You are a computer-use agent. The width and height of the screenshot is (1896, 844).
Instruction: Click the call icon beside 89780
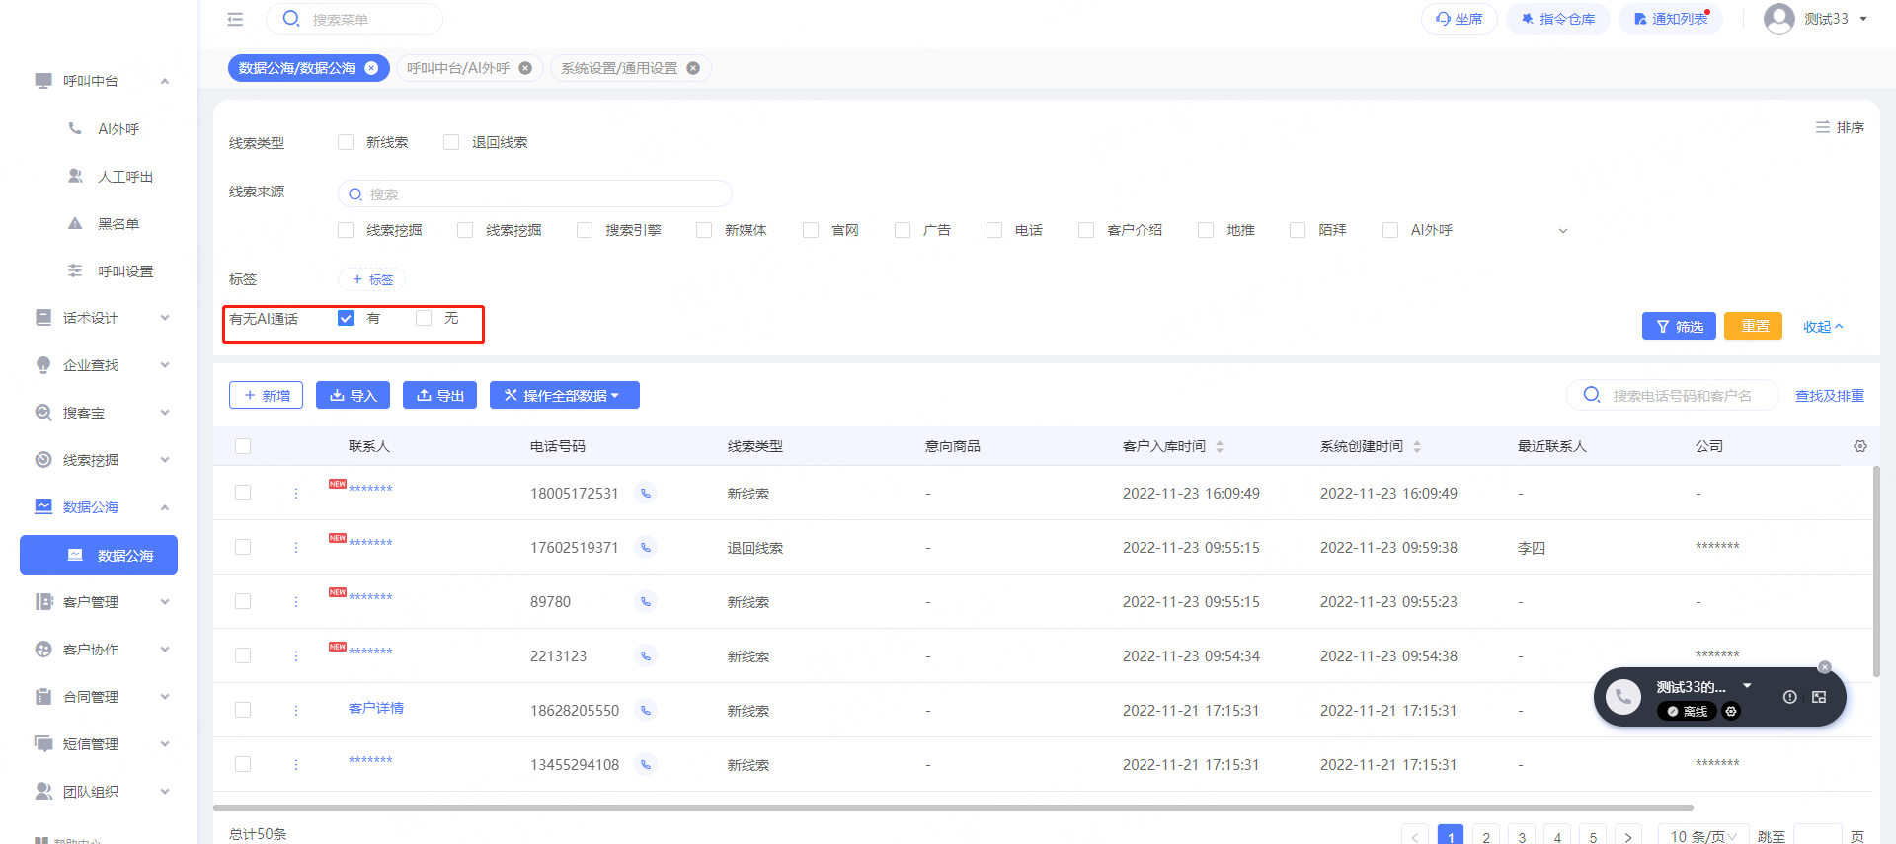coord(646,601)
